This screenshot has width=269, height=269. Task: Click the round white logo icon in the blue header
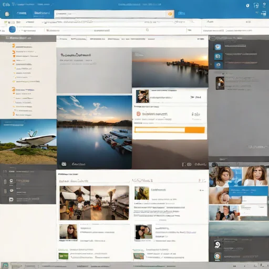tap(7, 14)
